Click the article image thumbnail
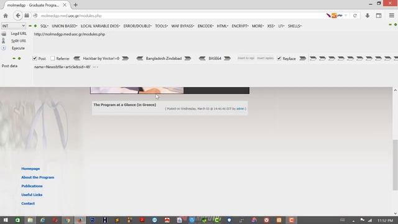Viewport: 398px width, 224px height. (137, 90)
